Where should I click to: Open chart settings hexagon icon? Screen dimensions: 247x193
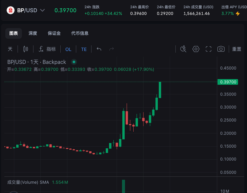coord(196,49)
